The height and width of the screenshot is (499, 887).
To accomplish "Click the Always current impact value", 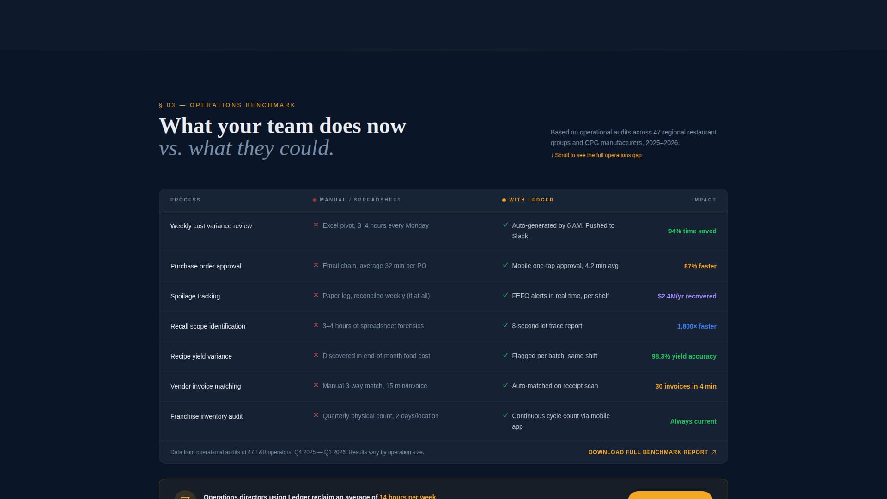I will click(693, 421).
